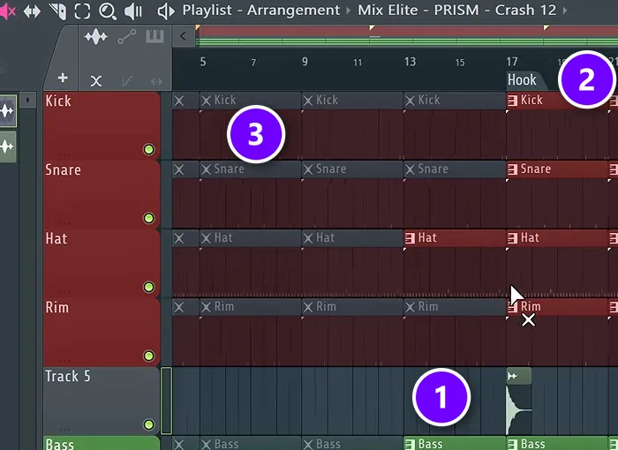Open the Kick clip menu icon at bar 17

point(512,101)
